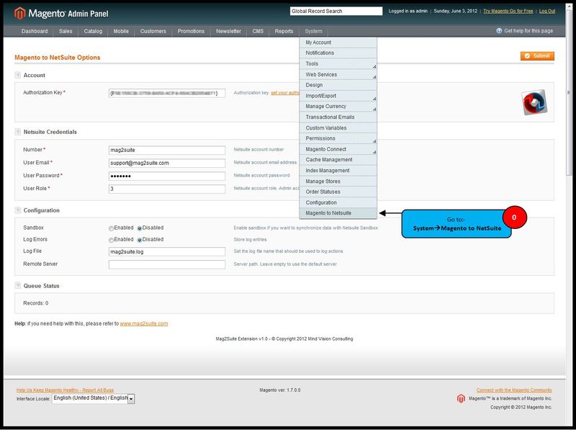Image resolution: width=576 pixels, height=430 pixels.
Task: Expand the Magento Connect submenu
Action: 338,149
